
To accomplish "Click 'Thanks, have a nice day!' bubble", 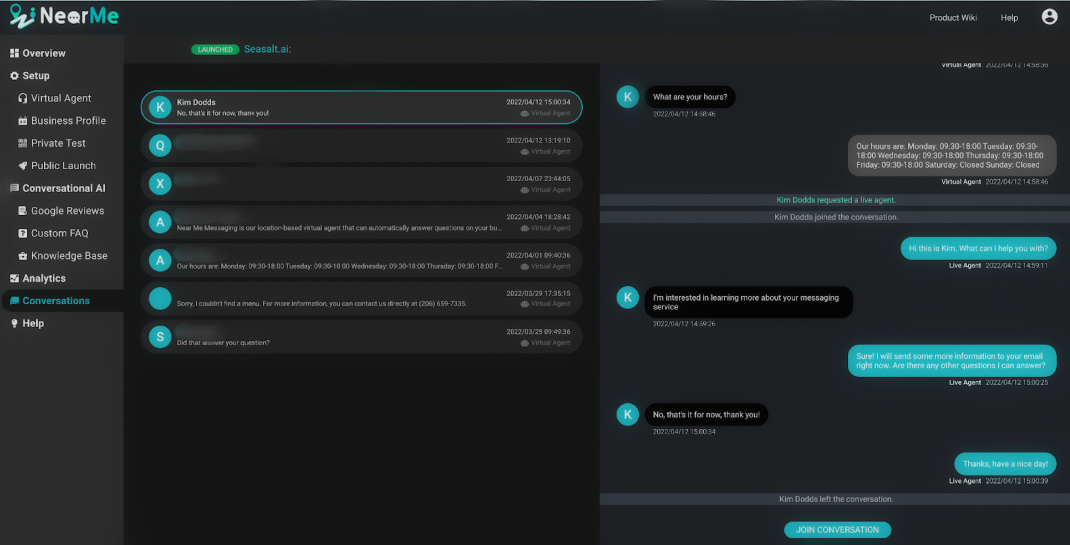I will tap(1005, 464).
